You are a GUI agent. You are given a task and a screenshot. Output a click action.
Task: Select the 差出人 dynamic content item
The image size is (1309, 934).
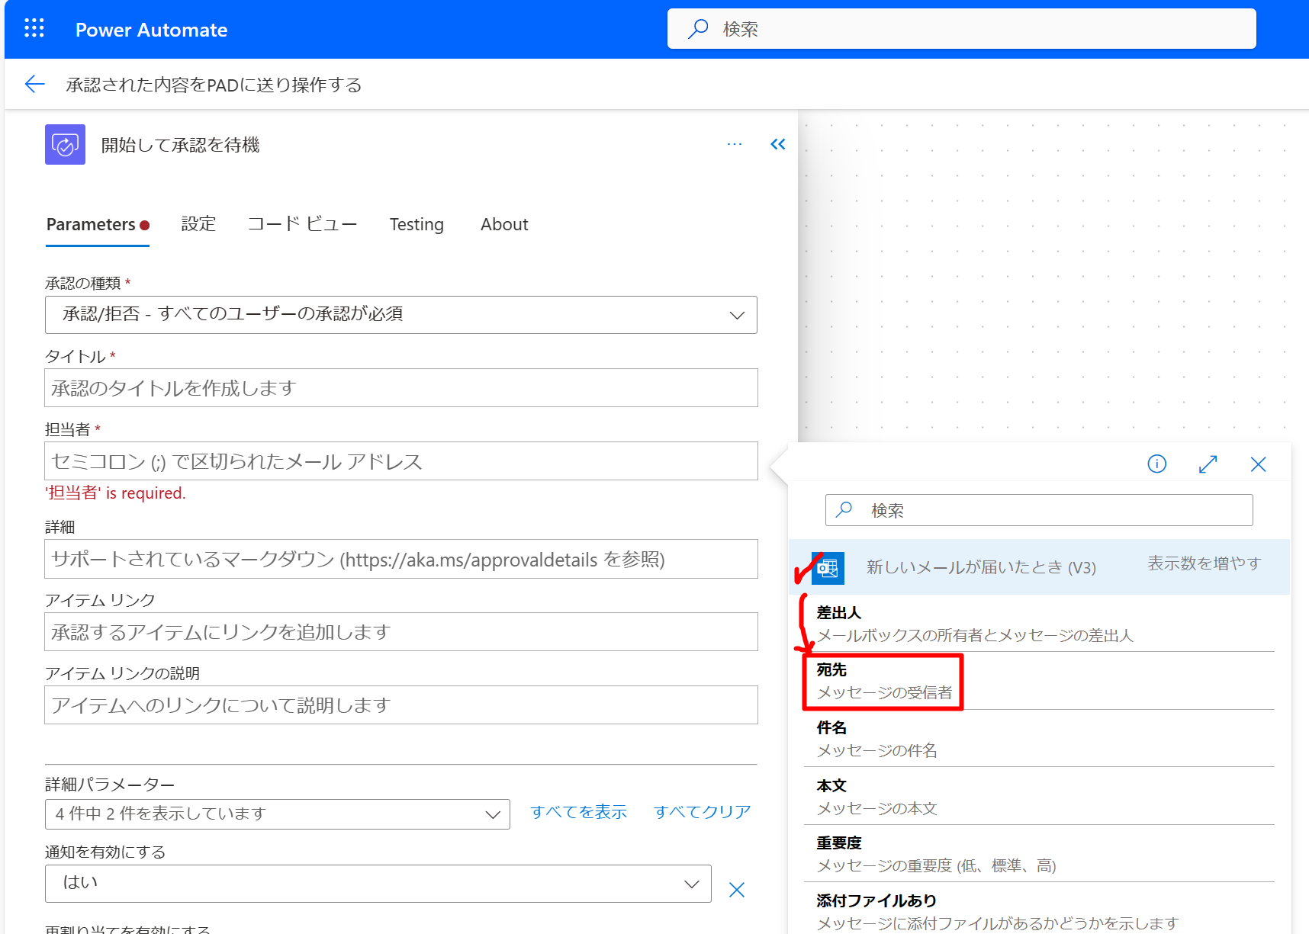(x=1039, y=624)
